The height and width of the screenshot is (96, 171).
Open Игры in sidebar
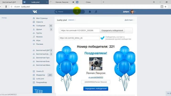point(38,41)
